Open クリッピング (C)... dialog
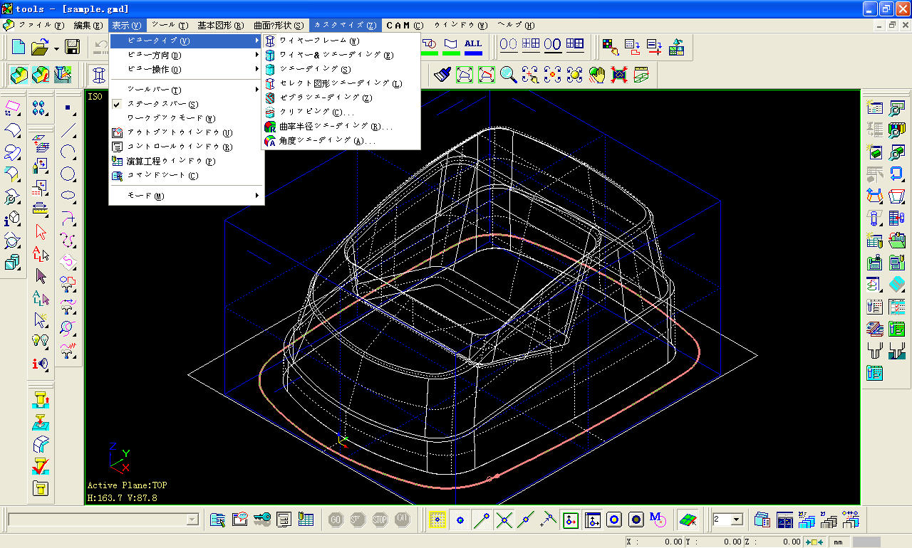912x548 pixels. point(341,112)
